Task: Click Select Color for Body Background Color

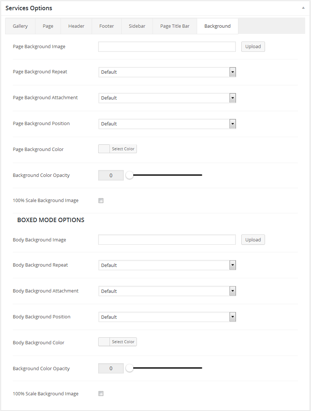Action: coord(123,342)
